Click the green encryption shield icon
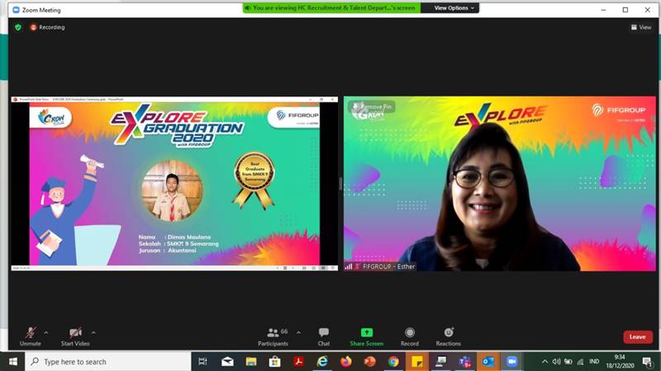 pyautogui.click(x=18, y=27)
